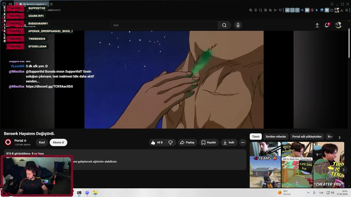Image resolution: width=351 pixels, height=197 pixels.
Task: Take a snapshot with the dashed-square icon
Action: [x=261, y=10]
